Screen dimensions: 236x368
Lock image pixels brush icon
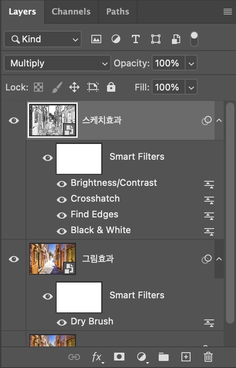57,87
